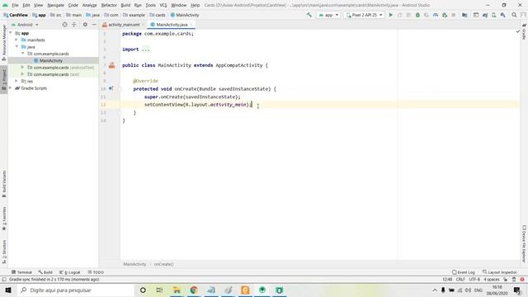Run the app with the green play button
528x297 pixels.
390,15
